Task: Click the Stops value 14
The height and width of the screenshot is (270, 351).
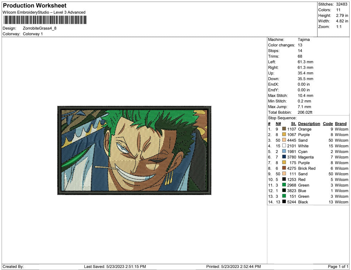Action: coord(300,51)
